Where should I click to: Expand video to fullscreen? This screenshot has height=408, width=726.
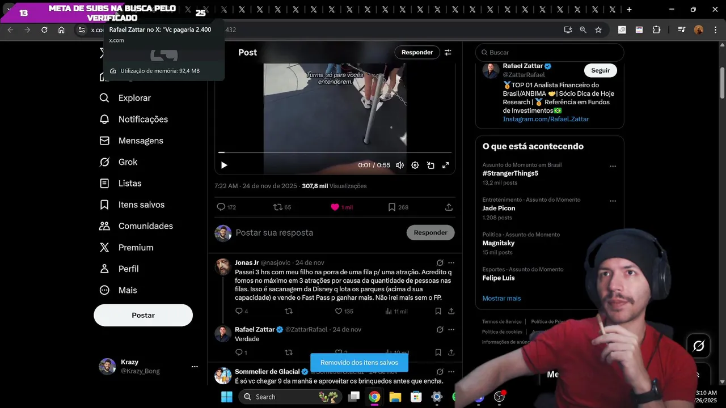point(446,165)
